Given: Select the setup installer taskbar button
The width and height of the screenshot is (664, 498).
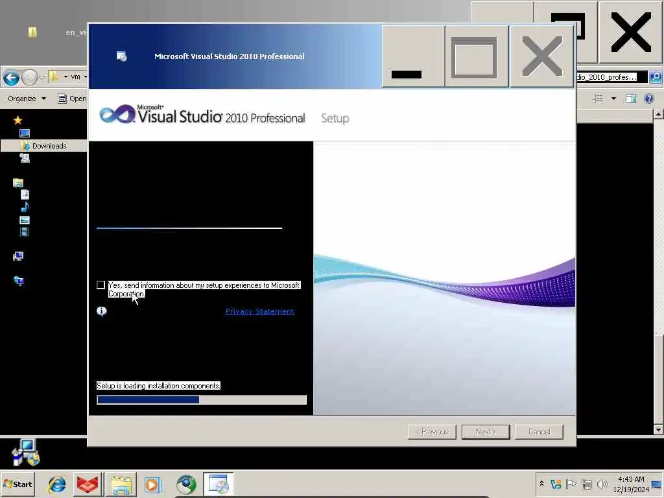Looking at the screenshot, I should tap(218, 484).
